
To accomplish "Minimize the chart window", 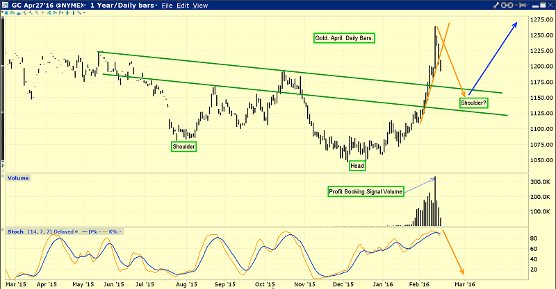I will tap(535, 6).
